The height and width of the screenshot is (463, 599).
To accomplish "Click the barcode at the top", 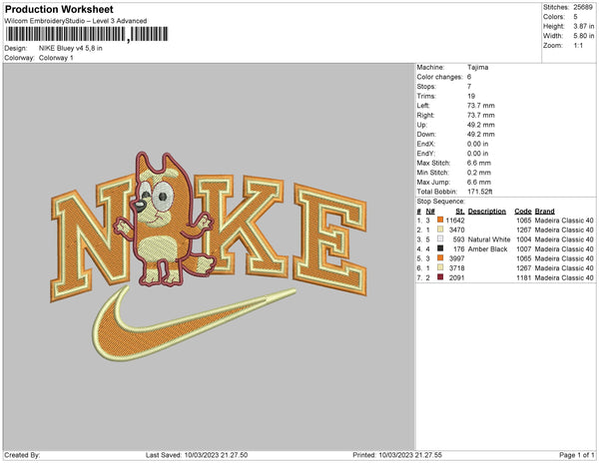I will (x=87, y=34).
